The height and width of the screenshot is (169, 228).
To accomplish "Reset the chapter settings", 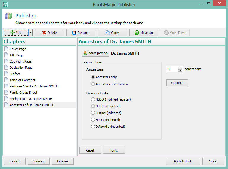I will pos(90,150).
